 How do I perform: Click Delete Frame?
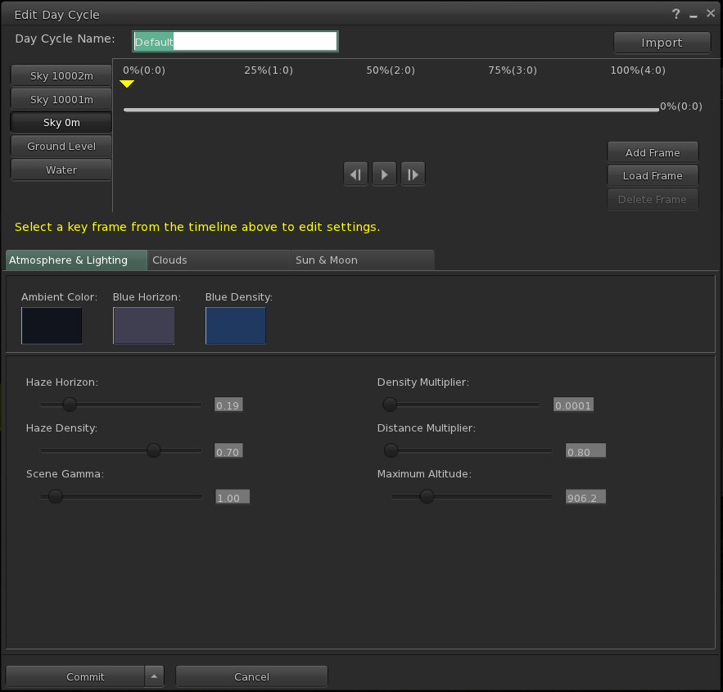[653, 199]
